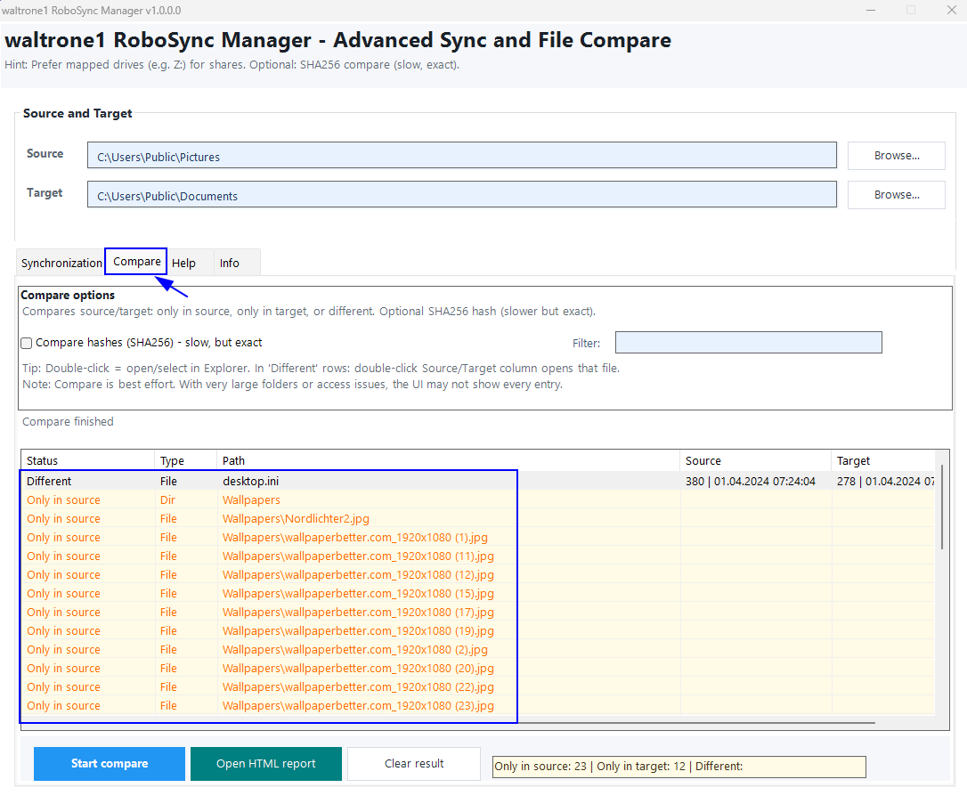967x812 pixels.
Task: Click the Path column header
Action: coord(447,460)
